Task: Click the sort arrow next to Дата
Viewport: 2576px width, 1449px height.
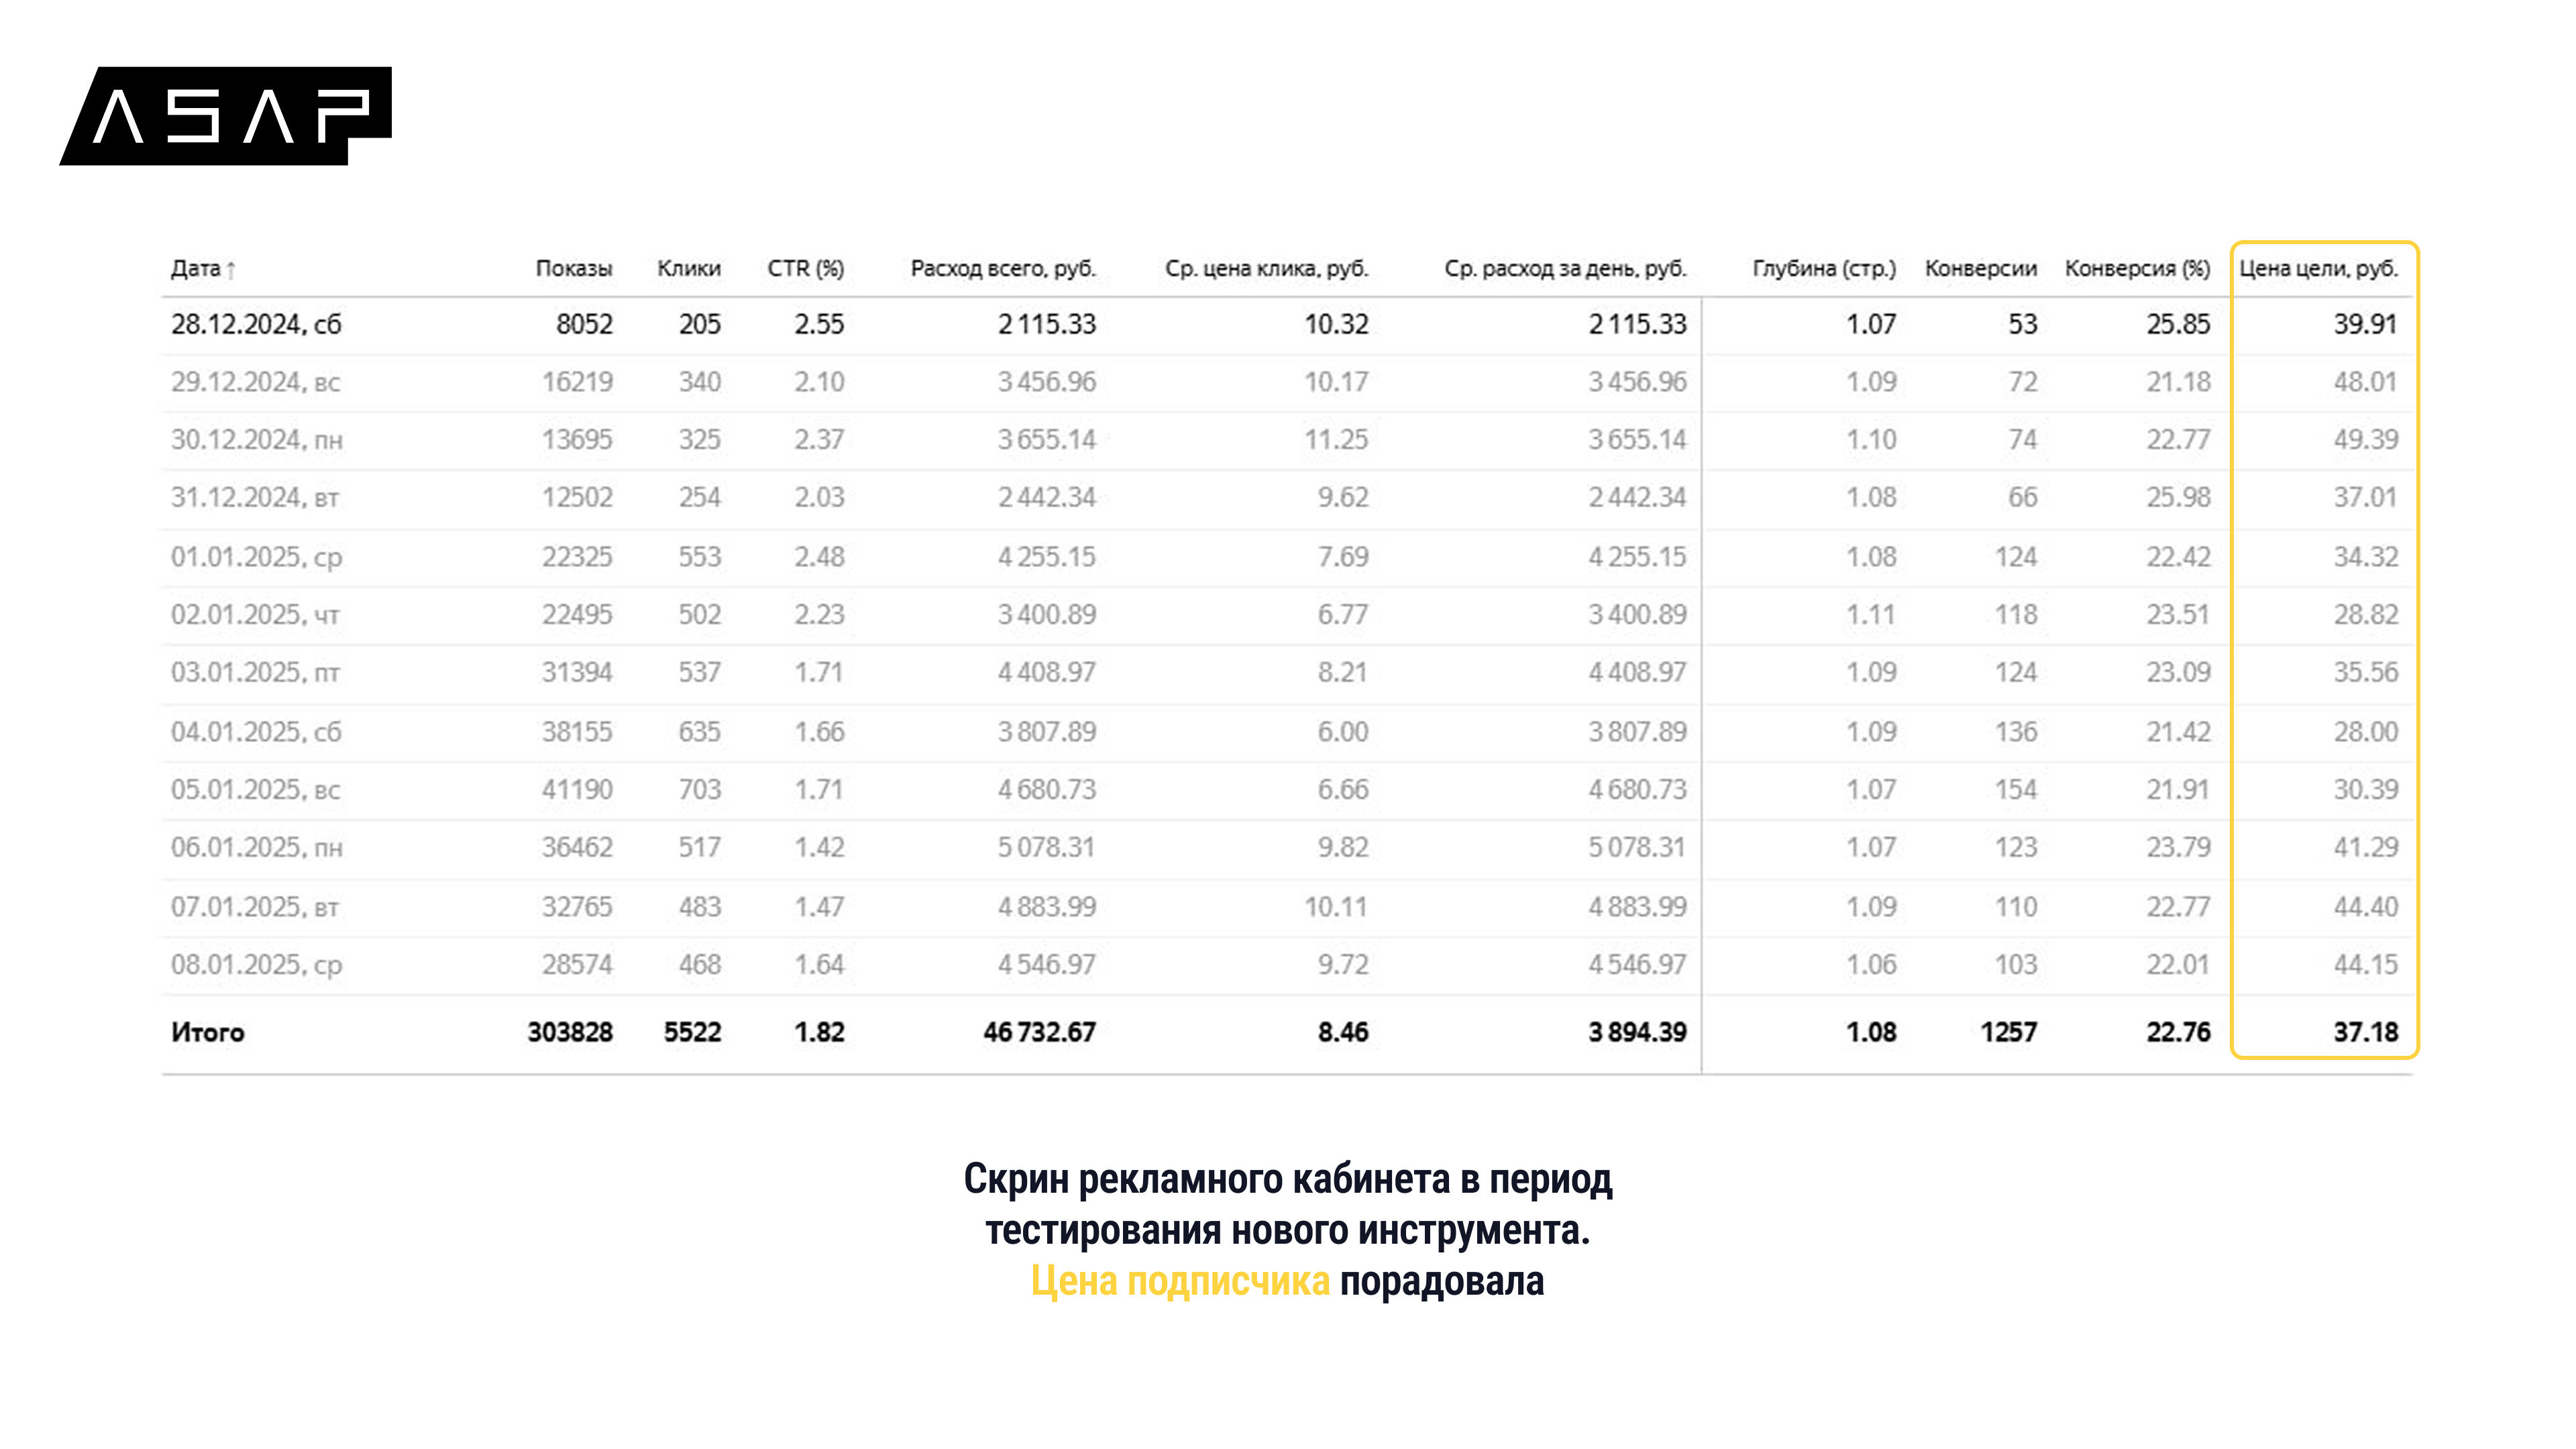Action: coord(231,270)
